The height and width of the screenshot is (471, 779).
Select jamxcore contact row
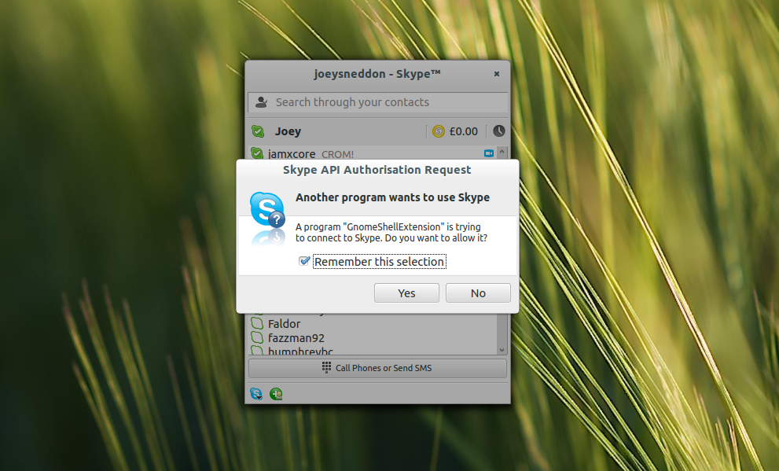pyautogui.click(x=372, y=153)
